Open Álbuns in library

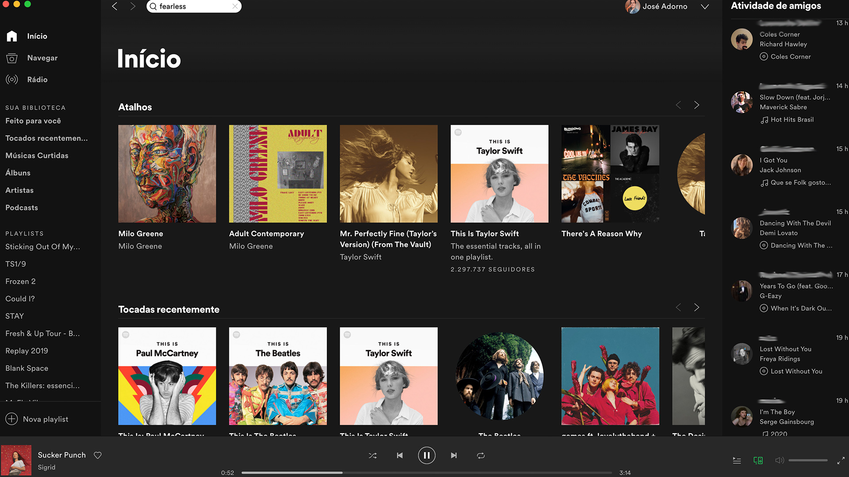[x=18, y=173]
